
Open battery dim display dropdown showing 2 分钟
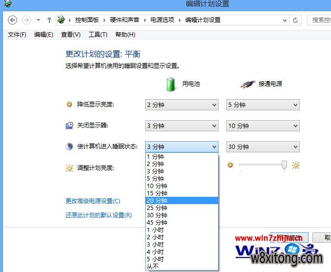[x=181, y=105]
